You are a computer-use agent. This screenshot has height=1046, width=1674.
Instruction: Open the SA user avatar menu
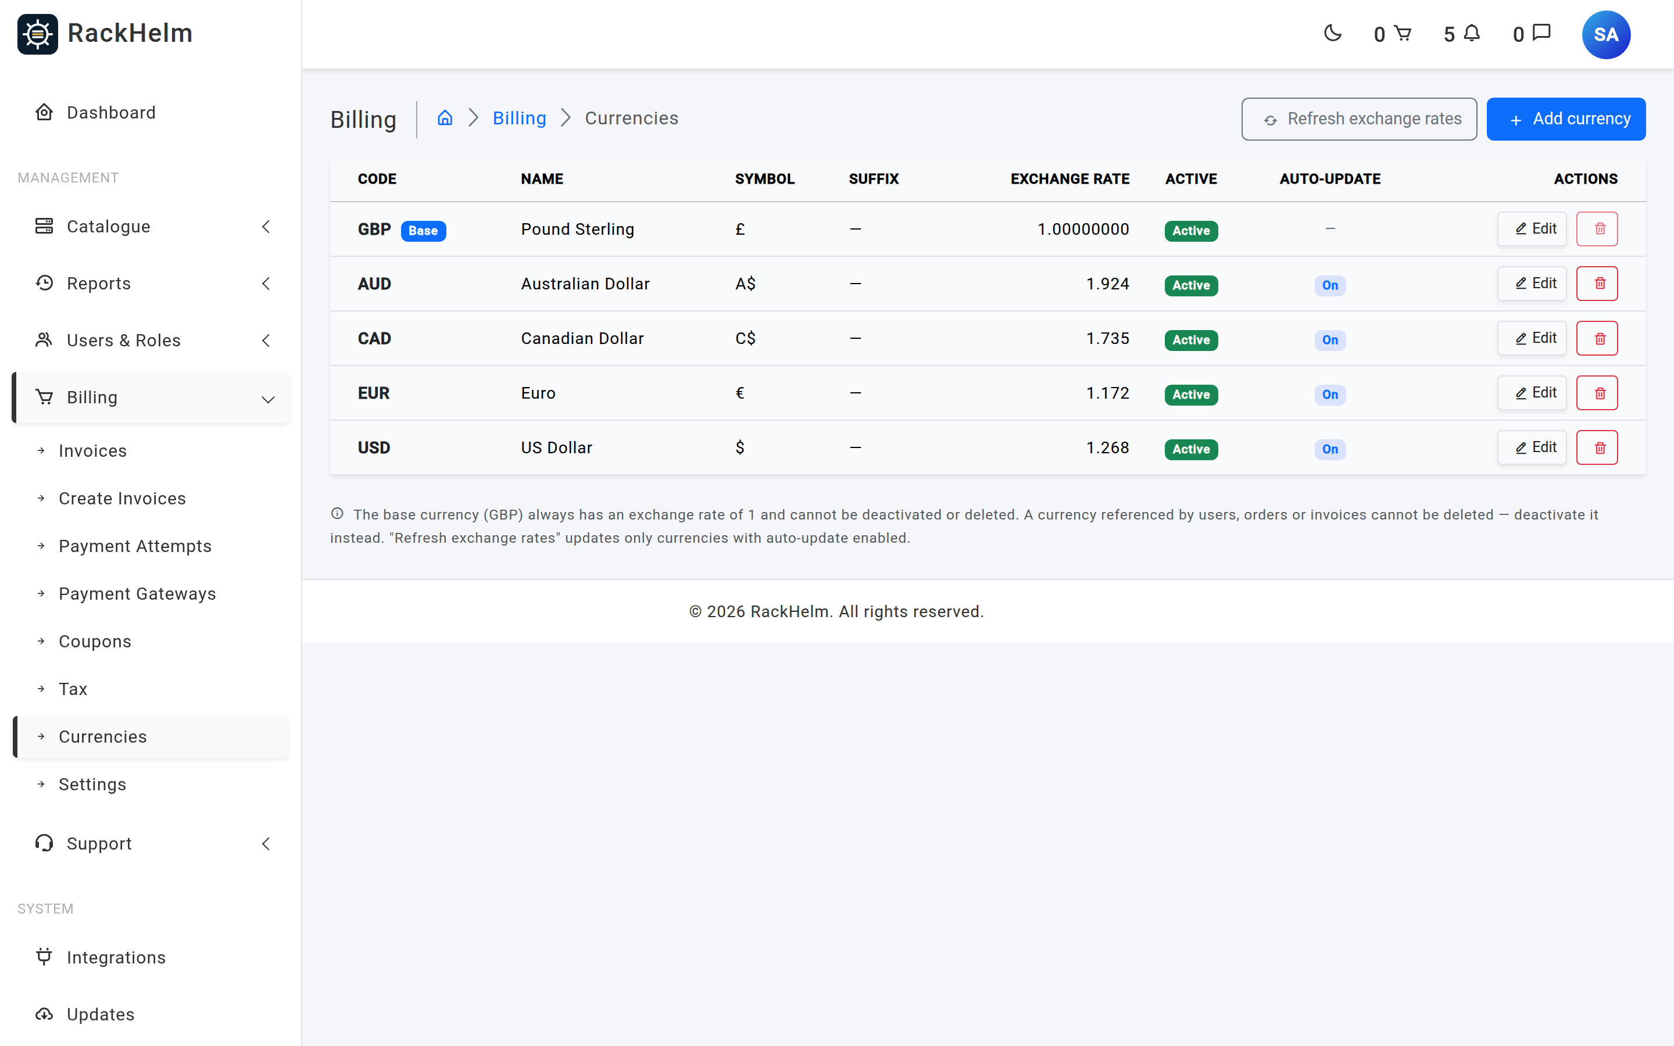[1606, 35]
